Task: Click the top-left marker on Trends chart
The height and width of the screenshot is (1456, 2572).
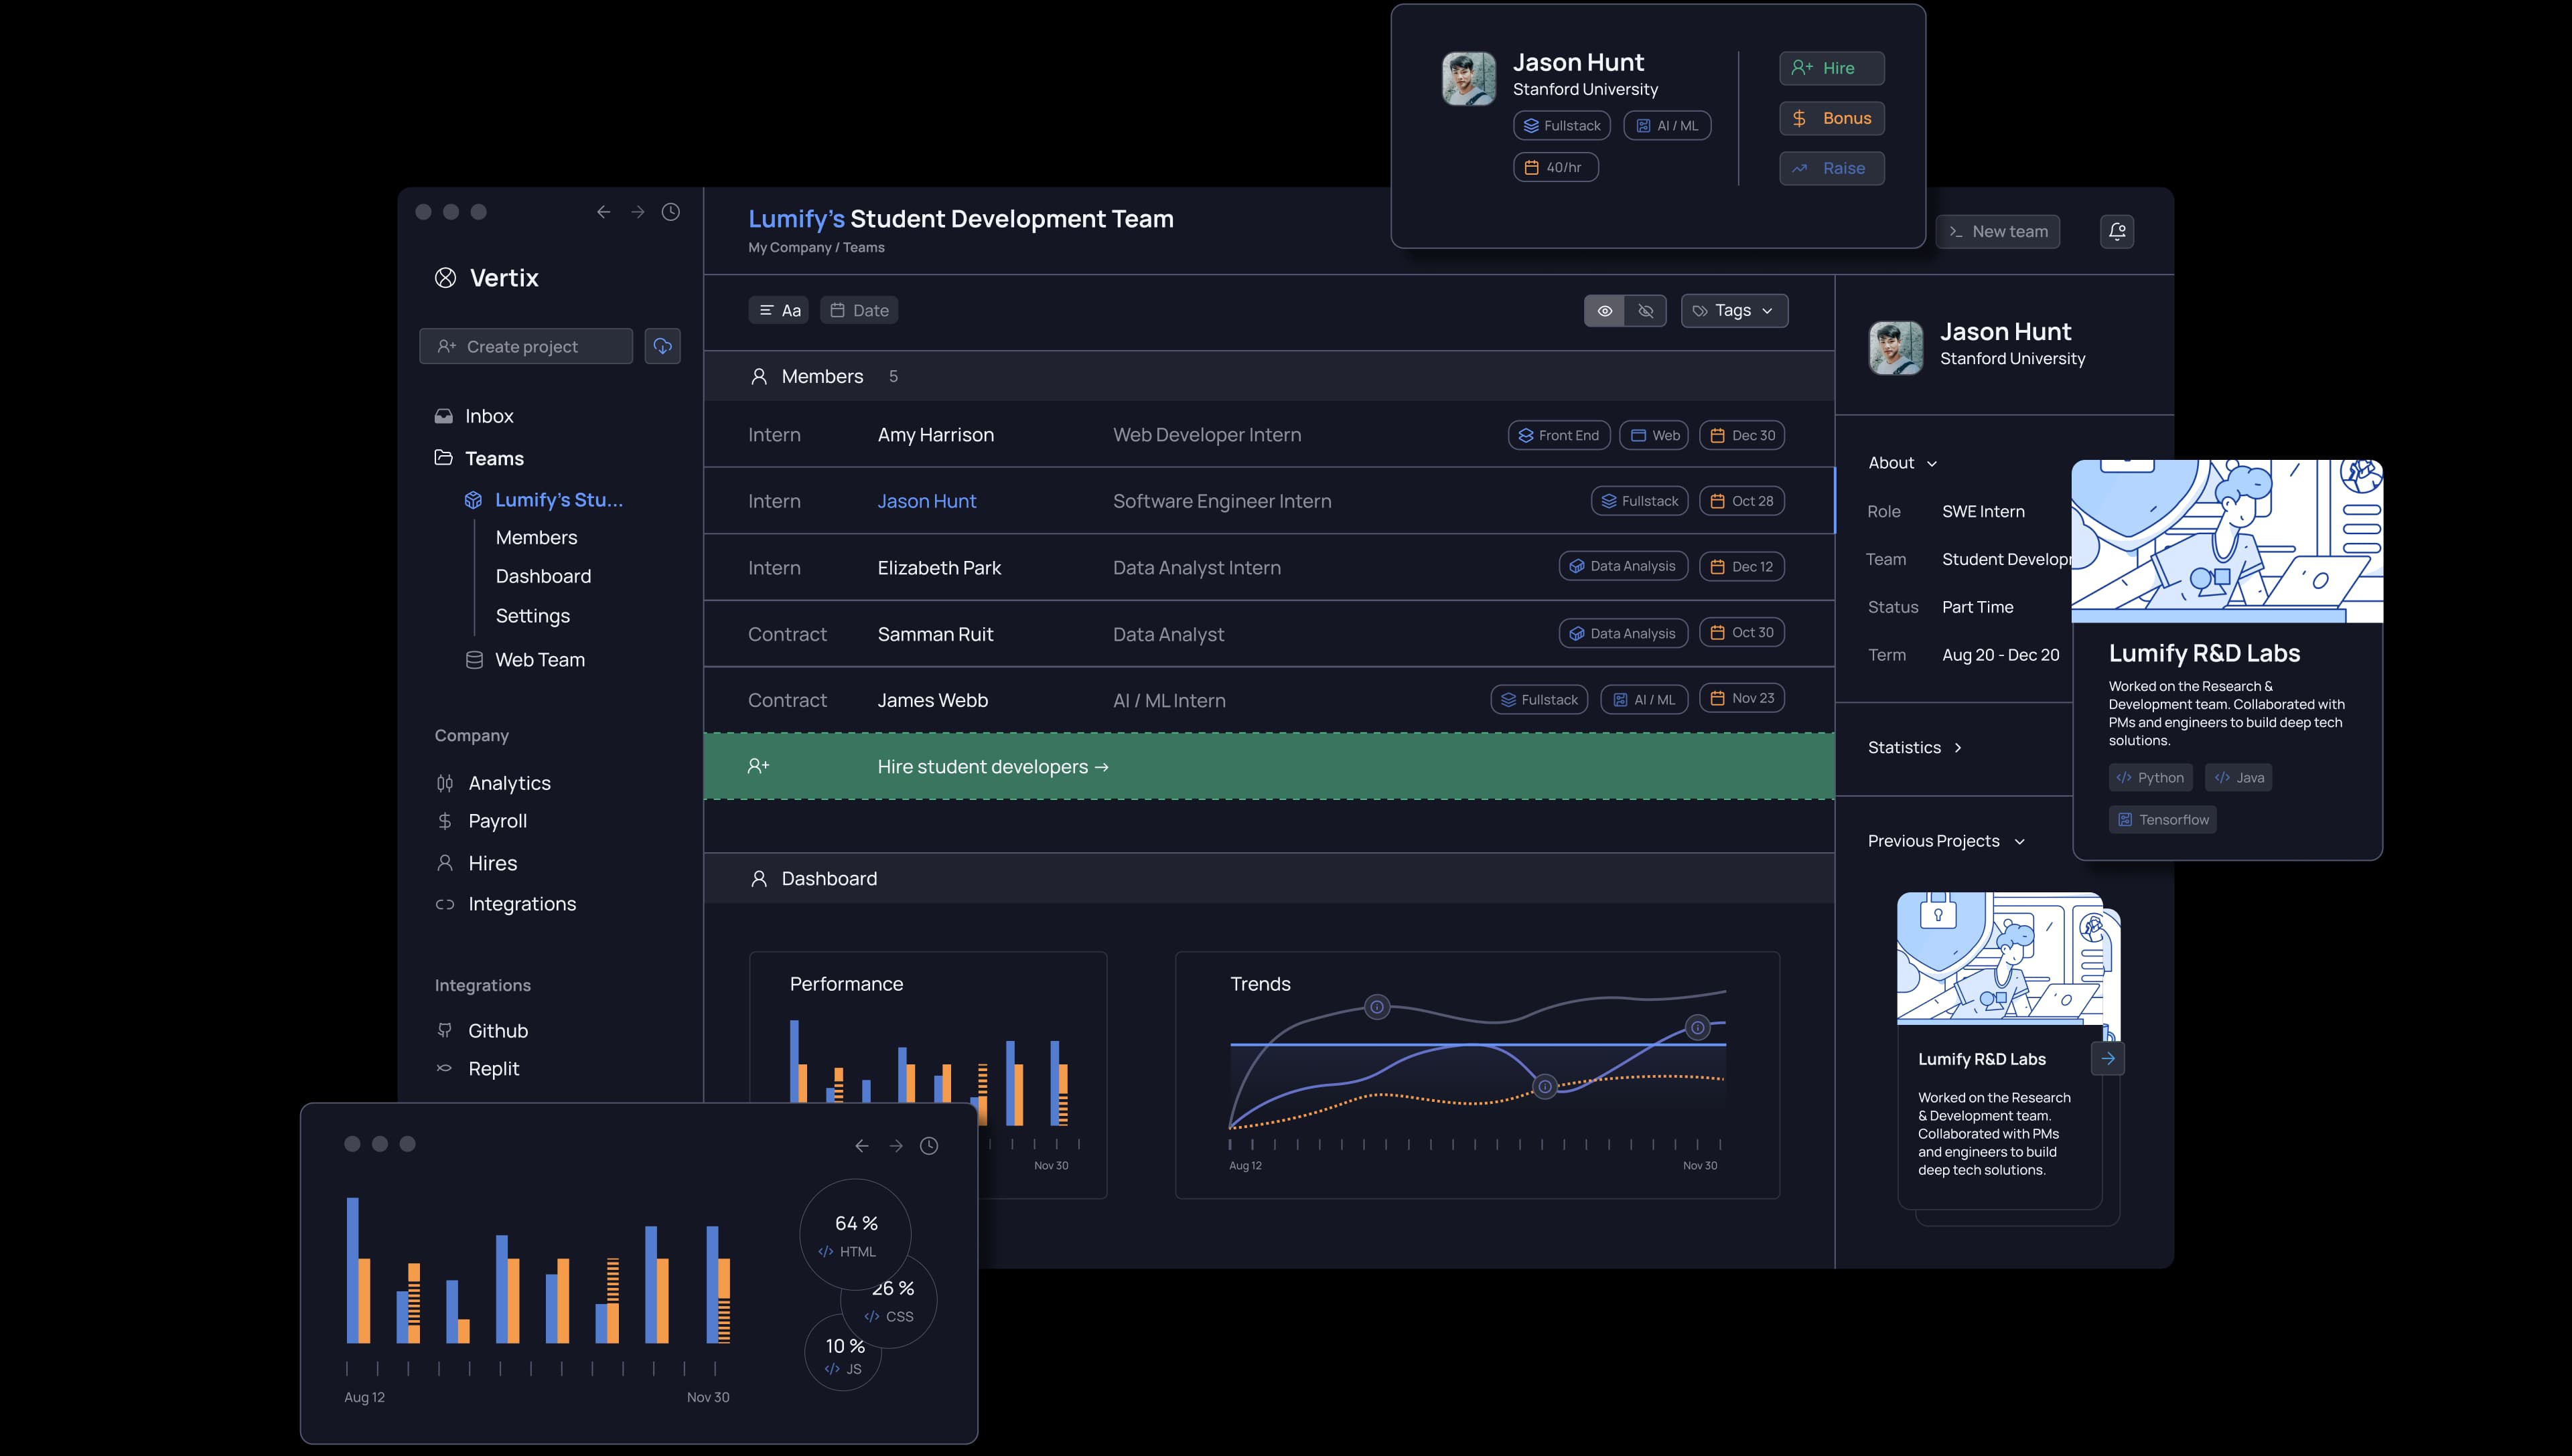Action: coord(1378,1007)
